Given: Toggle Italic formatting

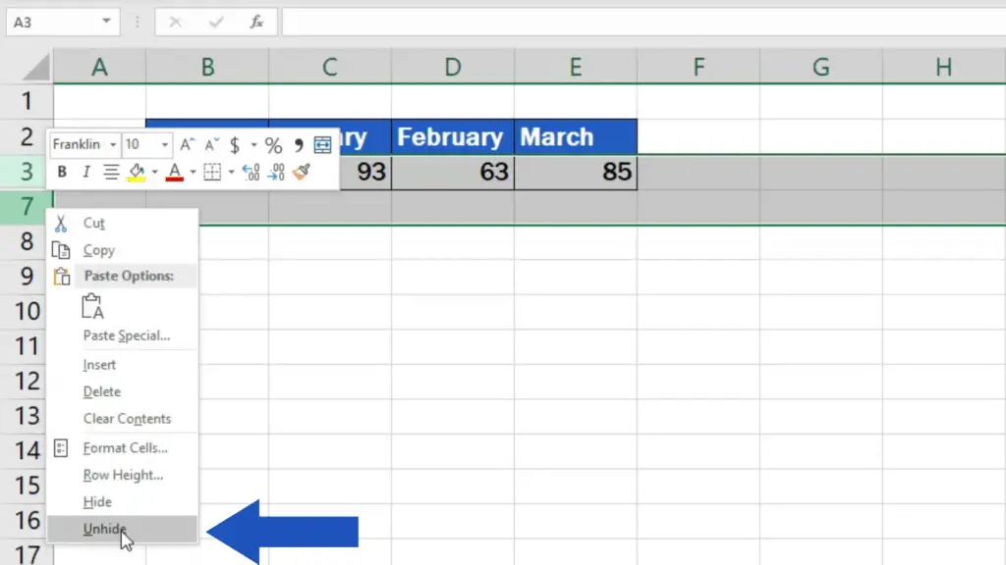Looking at the screenshot, I should point(85,171).
